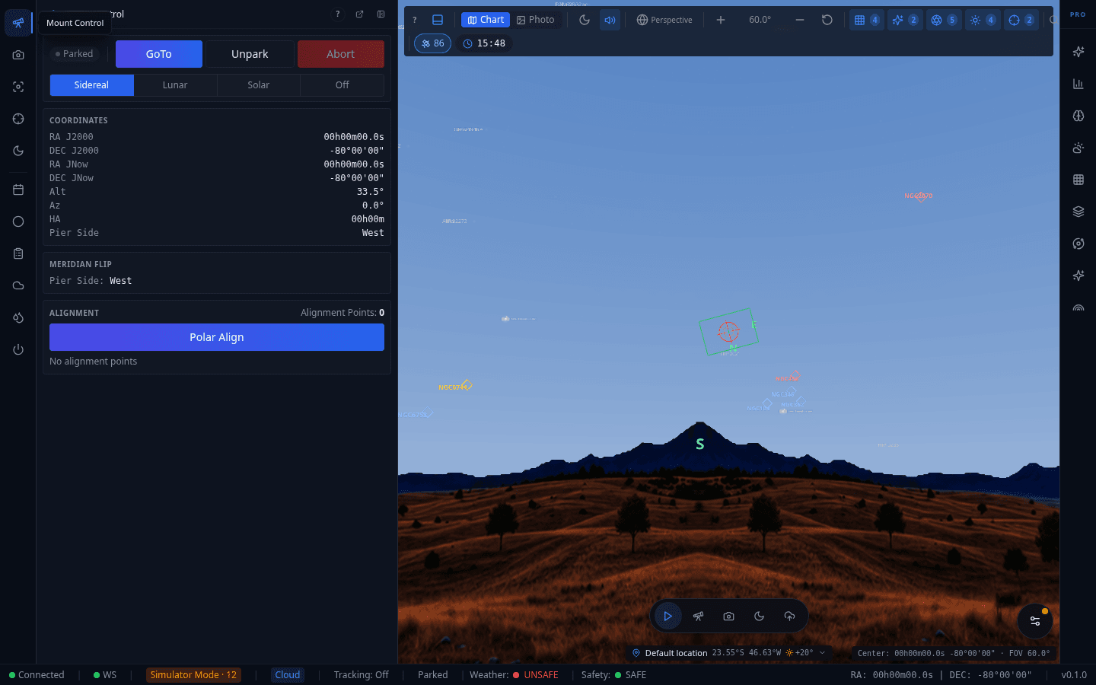The image size is (1096, 685).
Task: Reset the view with the rotate icon
Action: 827,20
